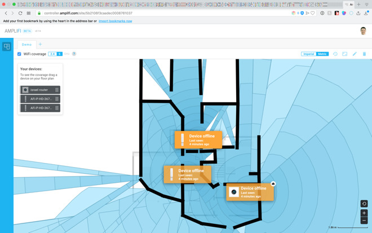The width and height of the screenshot is (372, 233).
Task: Click the middle mesh point offline card
Action: [x=188, y=174]
